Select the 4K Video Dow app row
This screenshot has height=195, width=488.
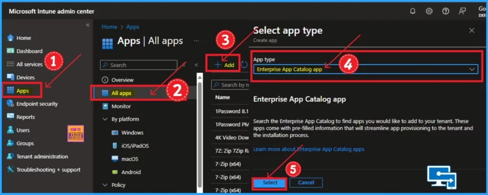point(230,137)
